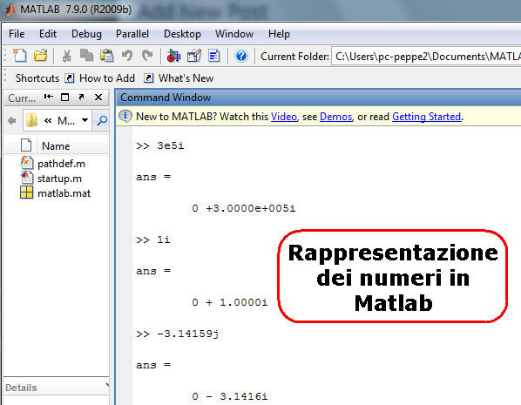
Task: Click the Shortcuts label
Action: pyautogui.click(x=37, y=78)
